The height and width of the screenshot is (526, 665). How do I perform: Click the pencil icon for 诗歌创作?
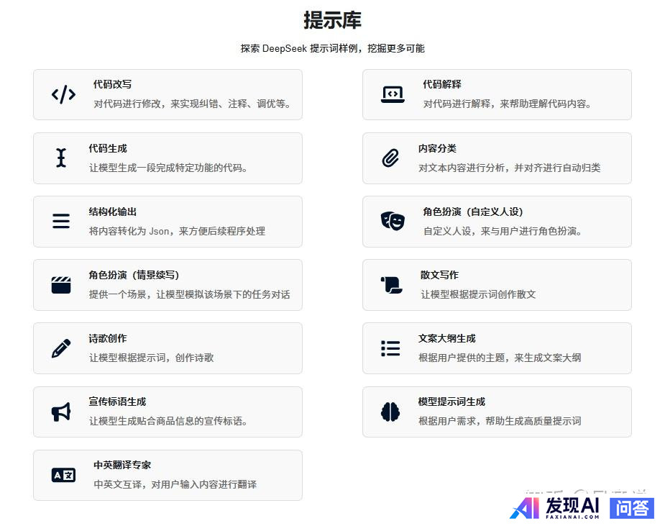tap(61, 348)
